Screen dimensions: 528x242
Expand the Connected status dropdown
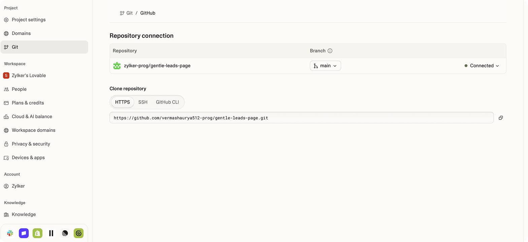(482, 66)
